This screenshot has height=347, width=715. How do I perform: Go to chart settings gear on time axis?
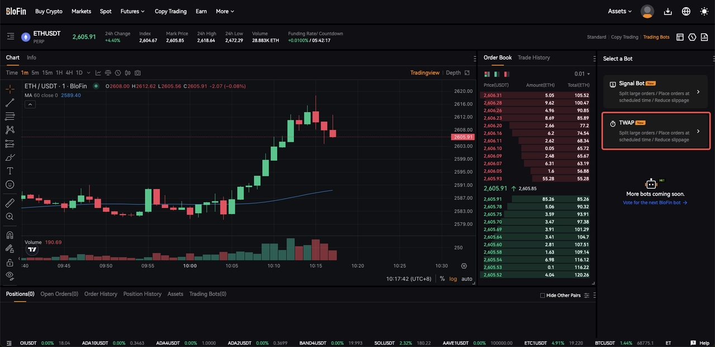464,266
